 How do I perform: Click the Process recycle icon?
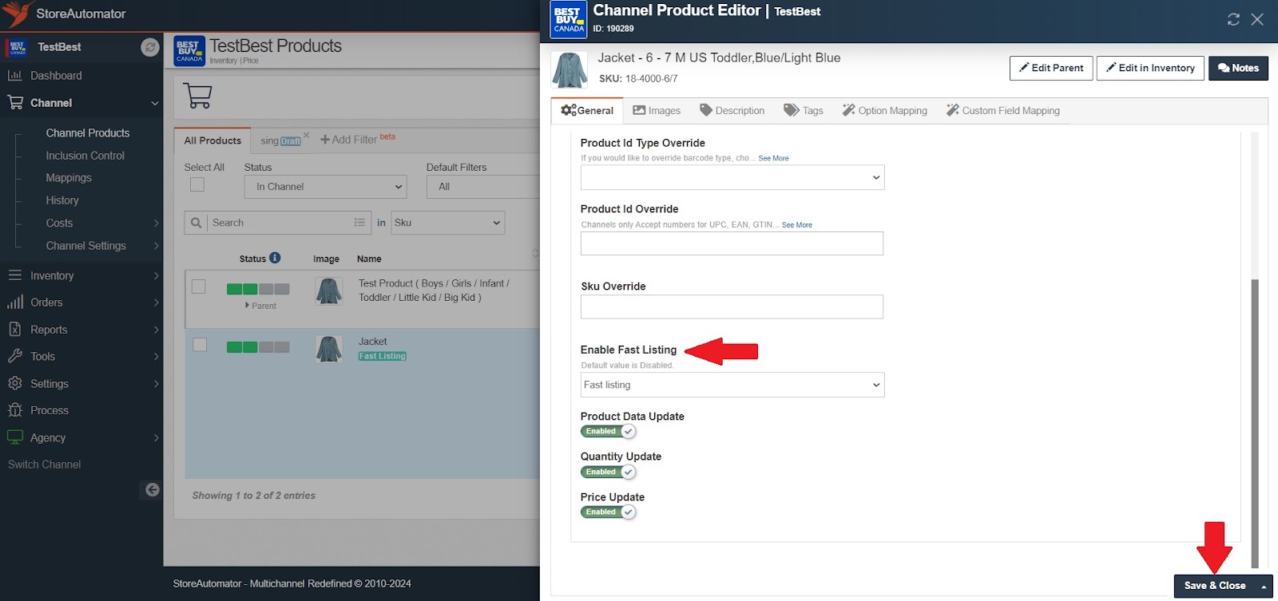(x=14, y=410)
